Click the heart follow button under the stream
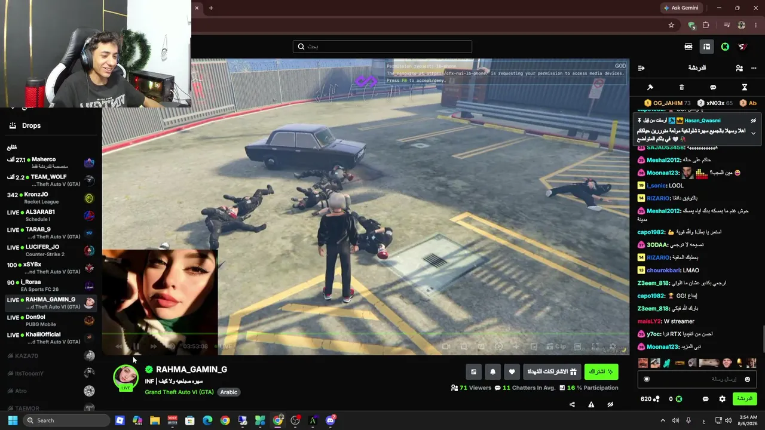The width and height of the screenshot is (765, 430). [512, 371]
